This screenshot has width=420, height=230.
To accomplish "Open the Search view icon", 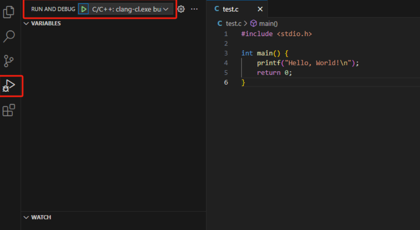I will [x=9, y=37].
